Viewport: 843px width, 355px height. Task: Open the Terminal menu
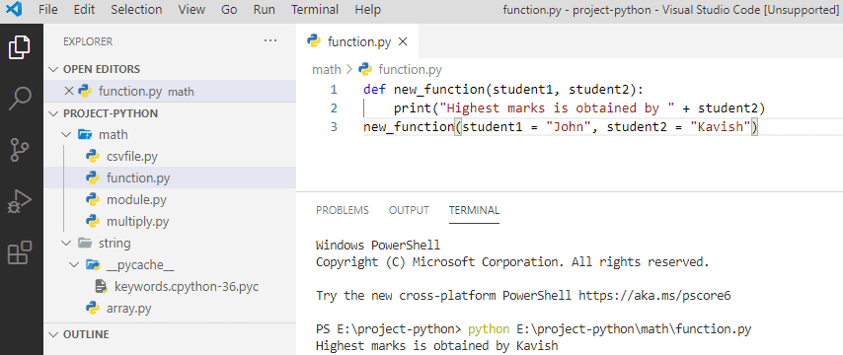(315, 10)
